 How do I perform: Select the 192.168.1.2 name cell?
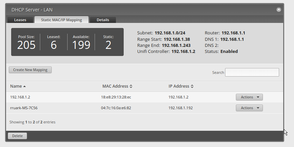20,97
